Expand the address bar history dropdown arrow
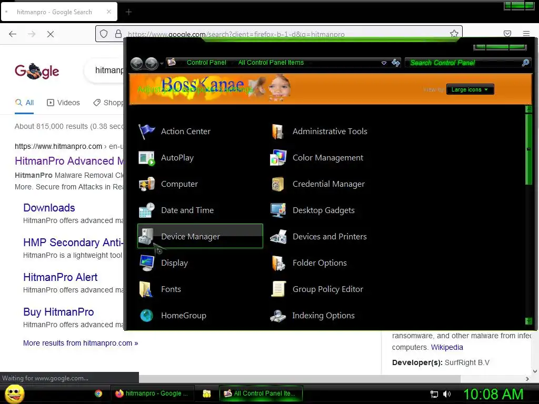 coord(384,63)
